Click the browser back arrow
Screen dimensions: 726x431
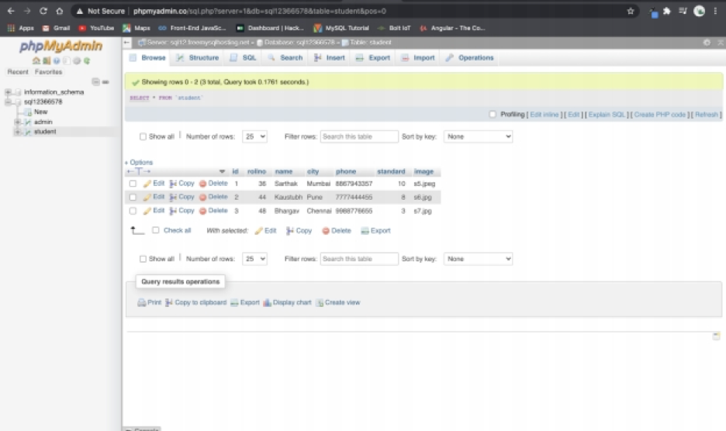[11, 11]
